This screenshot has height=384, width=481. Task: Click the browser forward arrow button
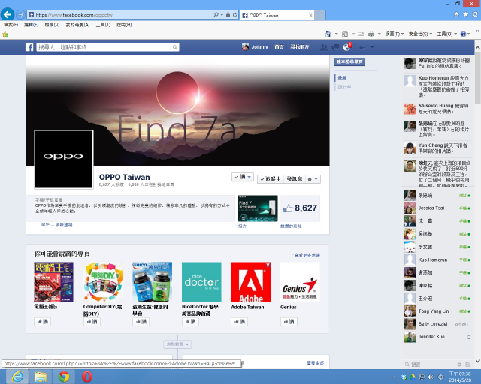tap(20, 14)
